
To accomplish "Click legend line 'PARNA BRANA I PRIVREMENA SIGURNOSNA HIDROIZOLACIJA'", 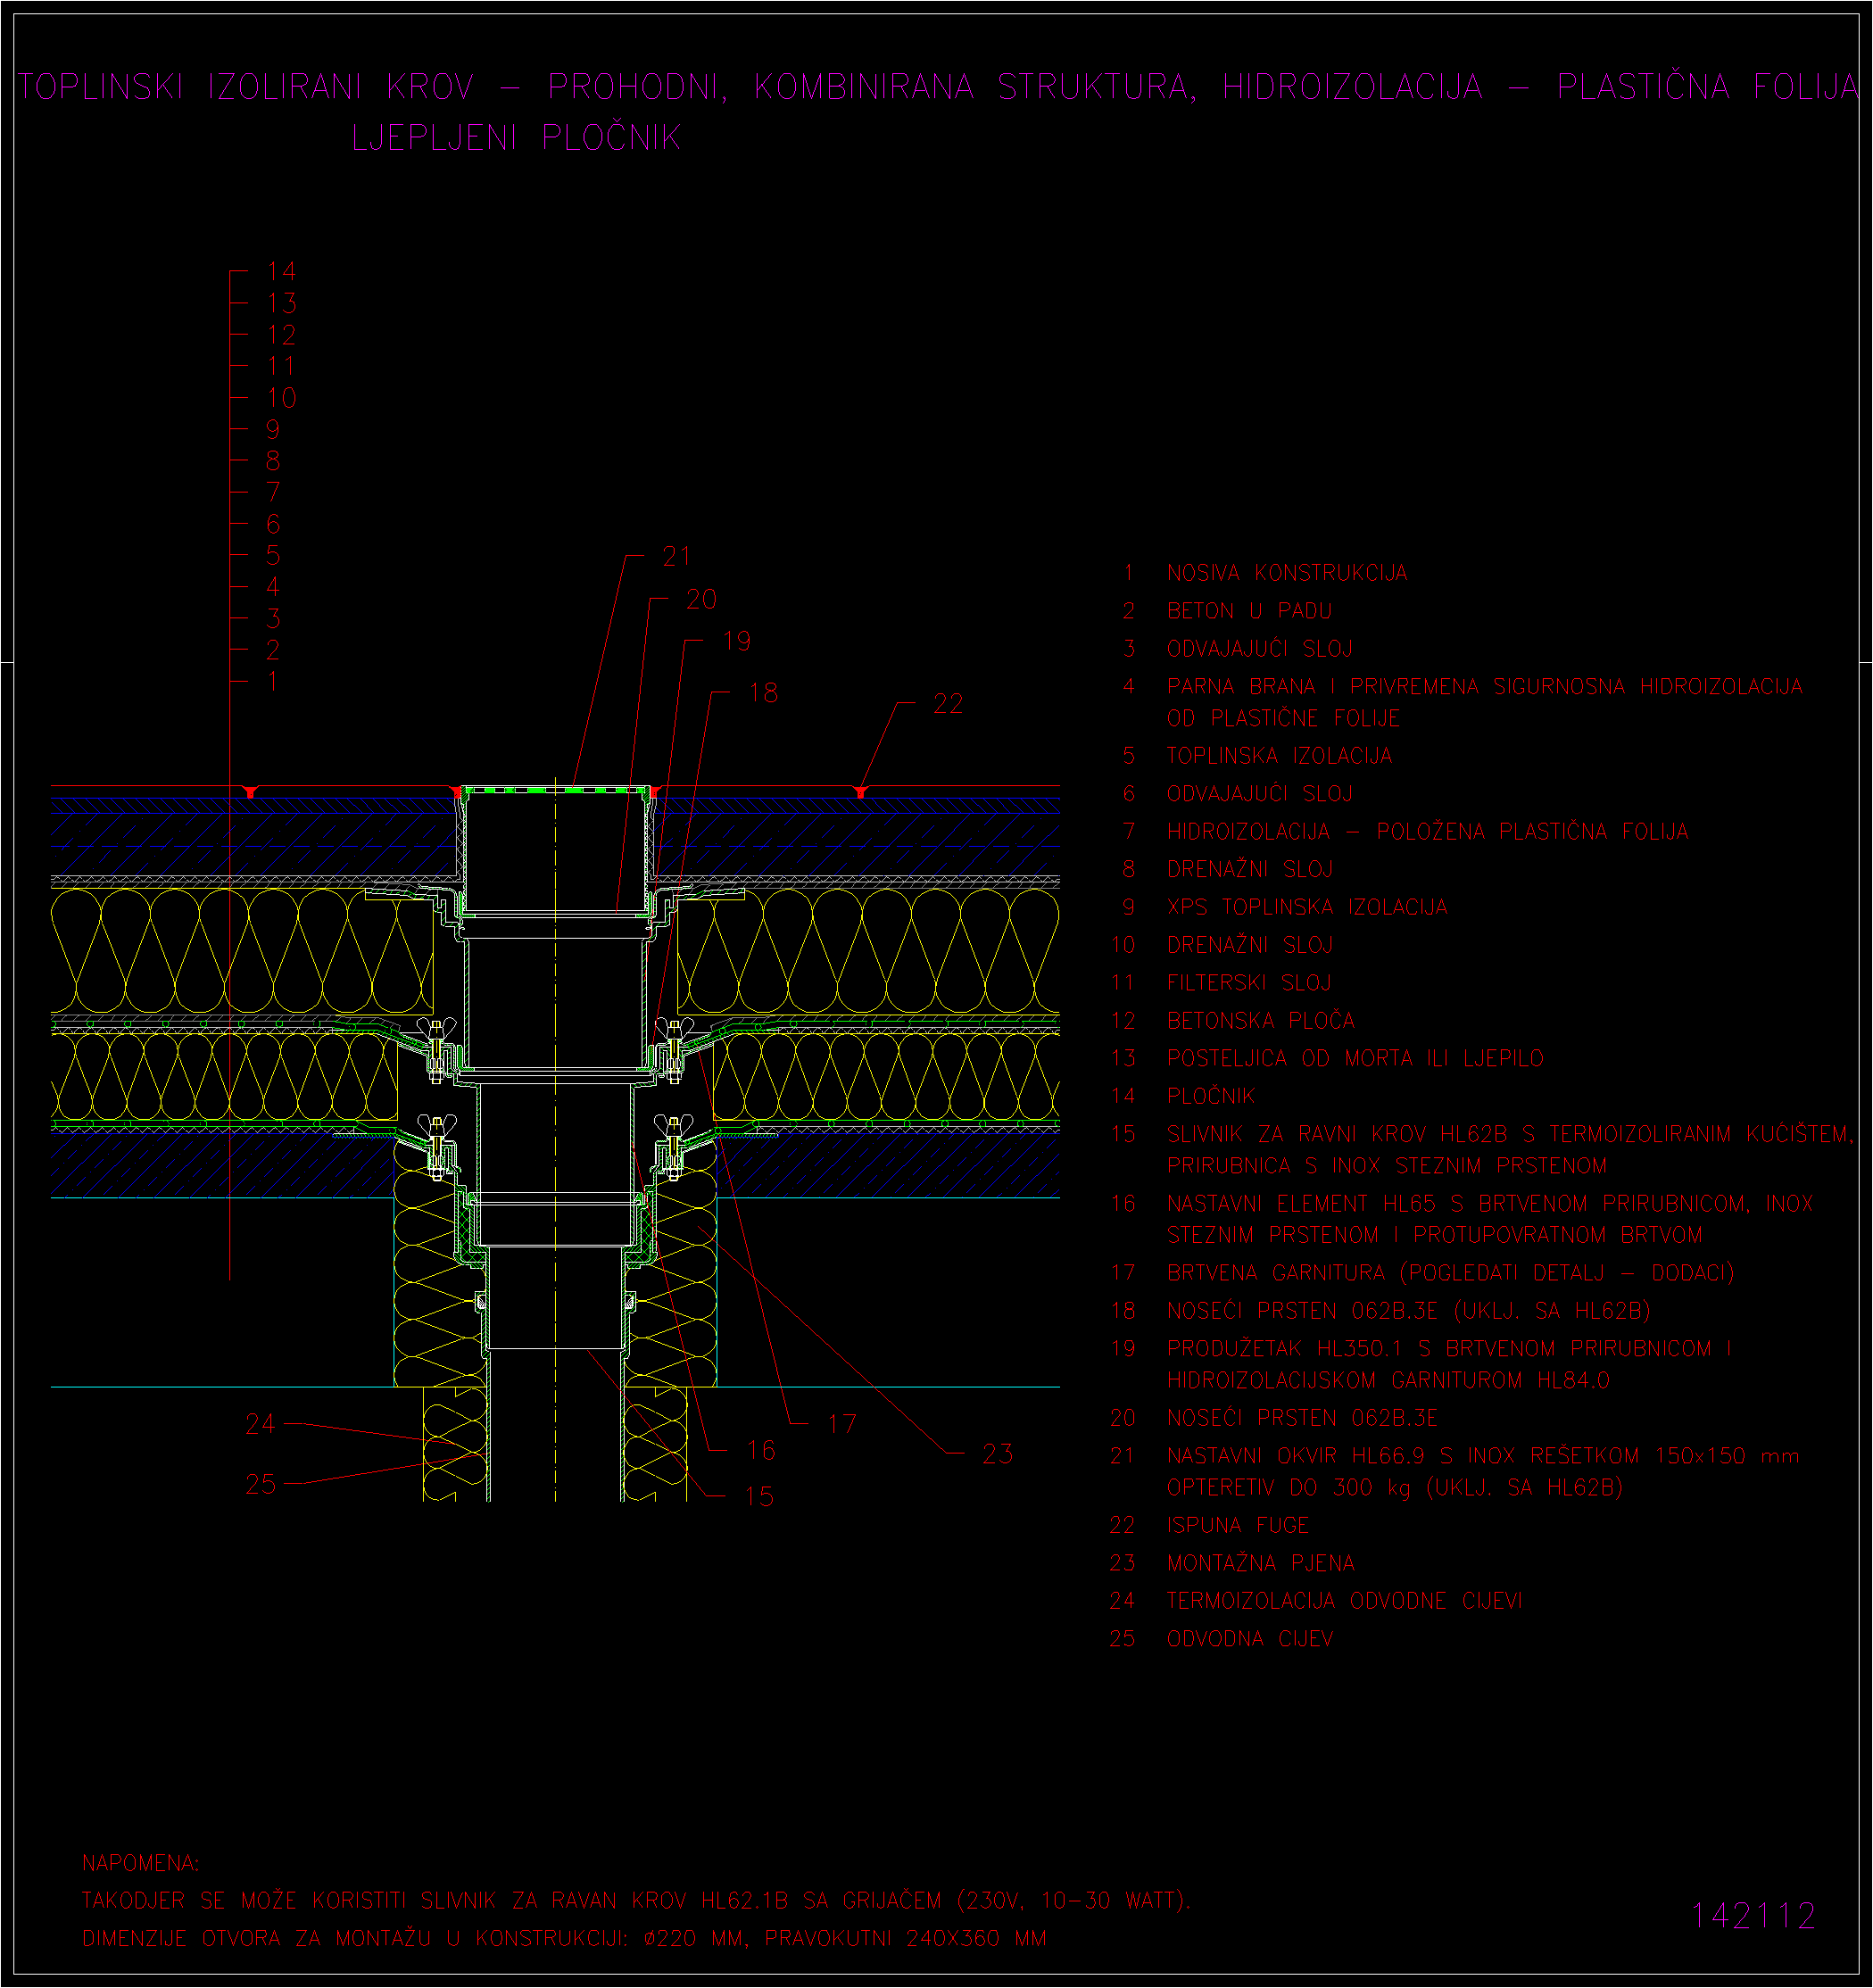I will (x=1485, y=686).
